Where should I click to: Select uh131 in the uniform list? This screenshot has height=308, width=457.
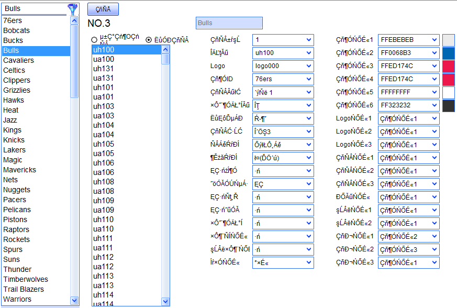coord(127,69)
